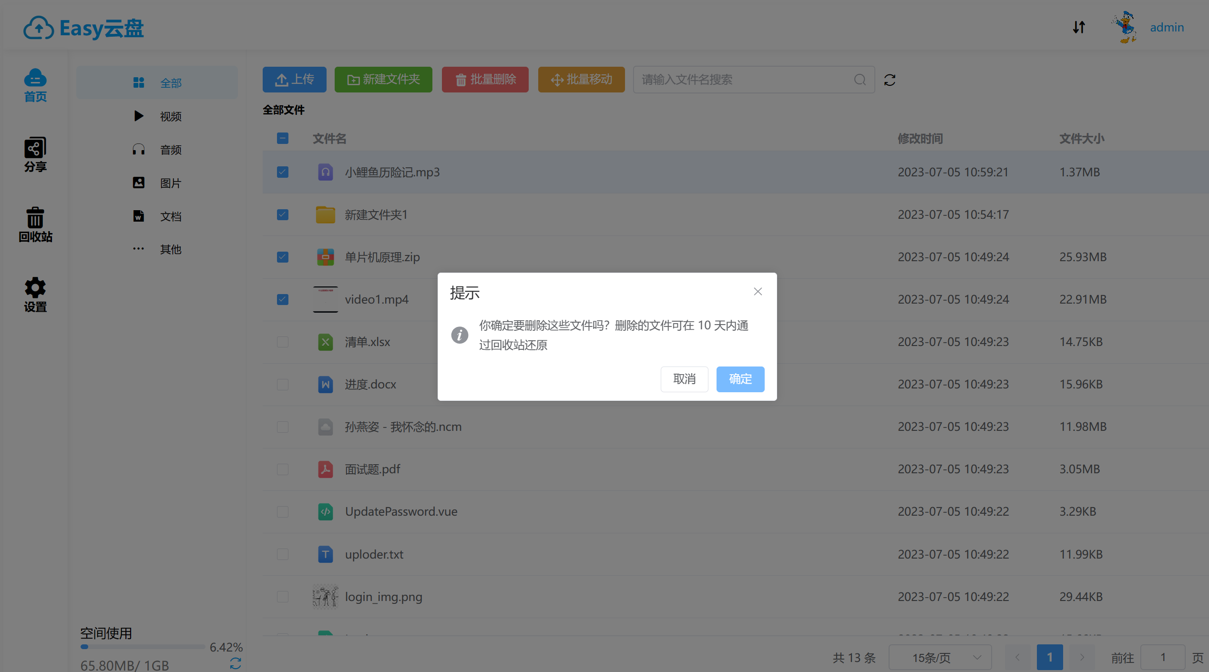Click the 空间使用 storage progress bar
The height and width of the screenshot is (672, 1209).
click(x=142, y=647)
